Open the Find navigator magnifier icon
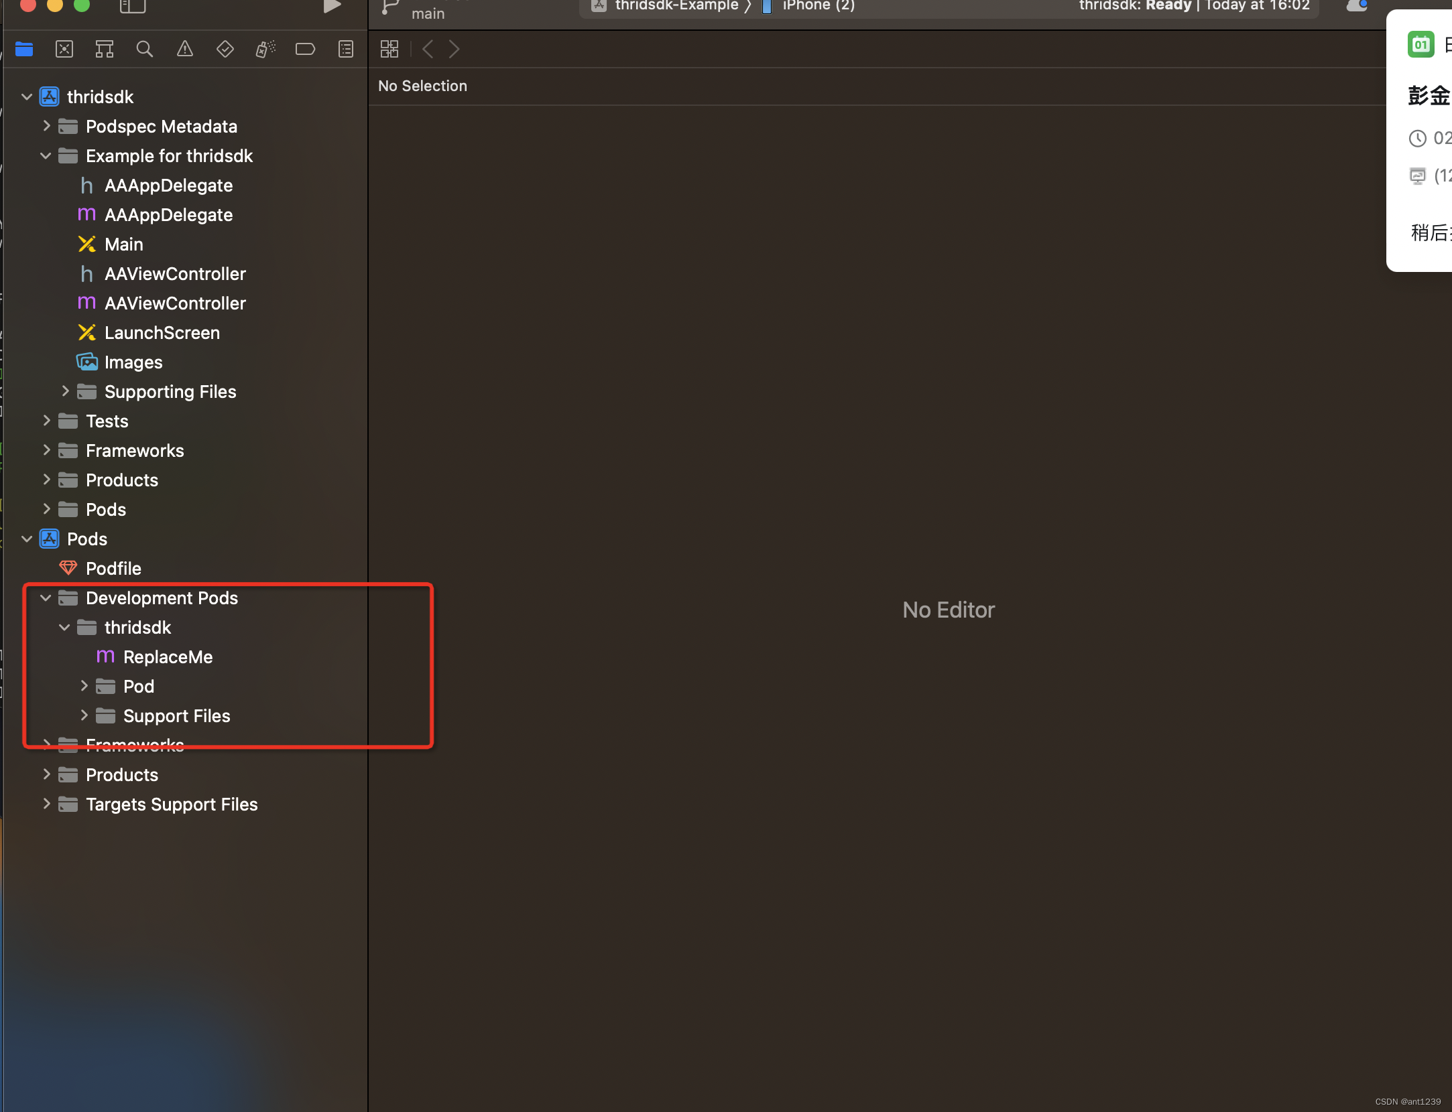 [x=144, y=49]
